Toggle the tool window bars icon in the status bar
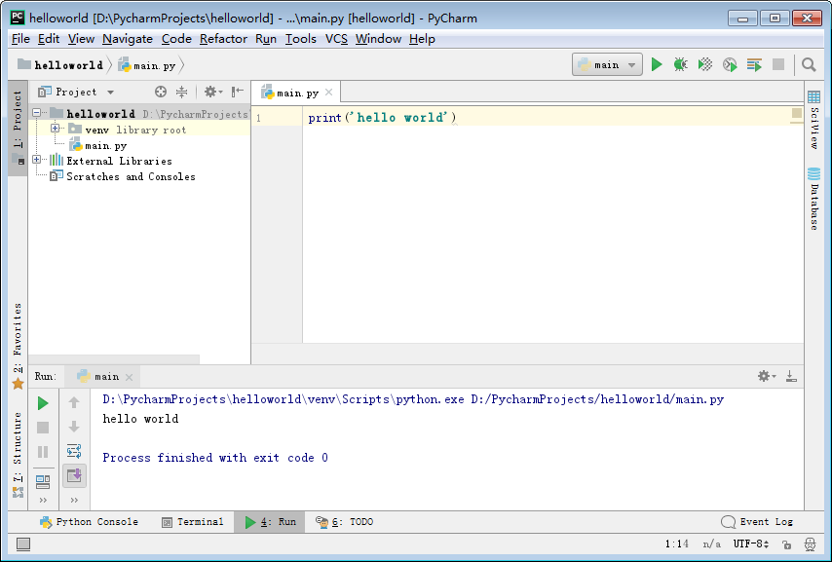This screenshot has height=562, width=832. (x=23, y=544)
